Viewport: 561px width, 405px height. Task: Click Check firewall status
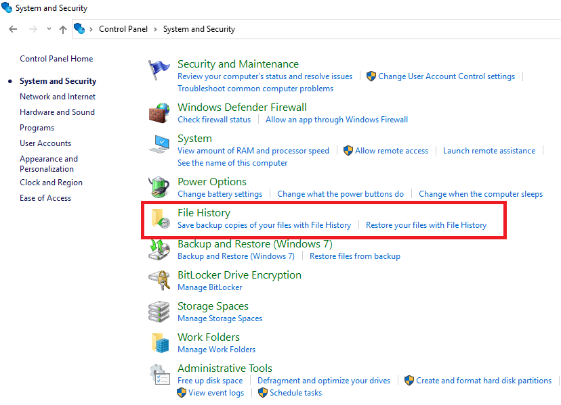(214, 120)
